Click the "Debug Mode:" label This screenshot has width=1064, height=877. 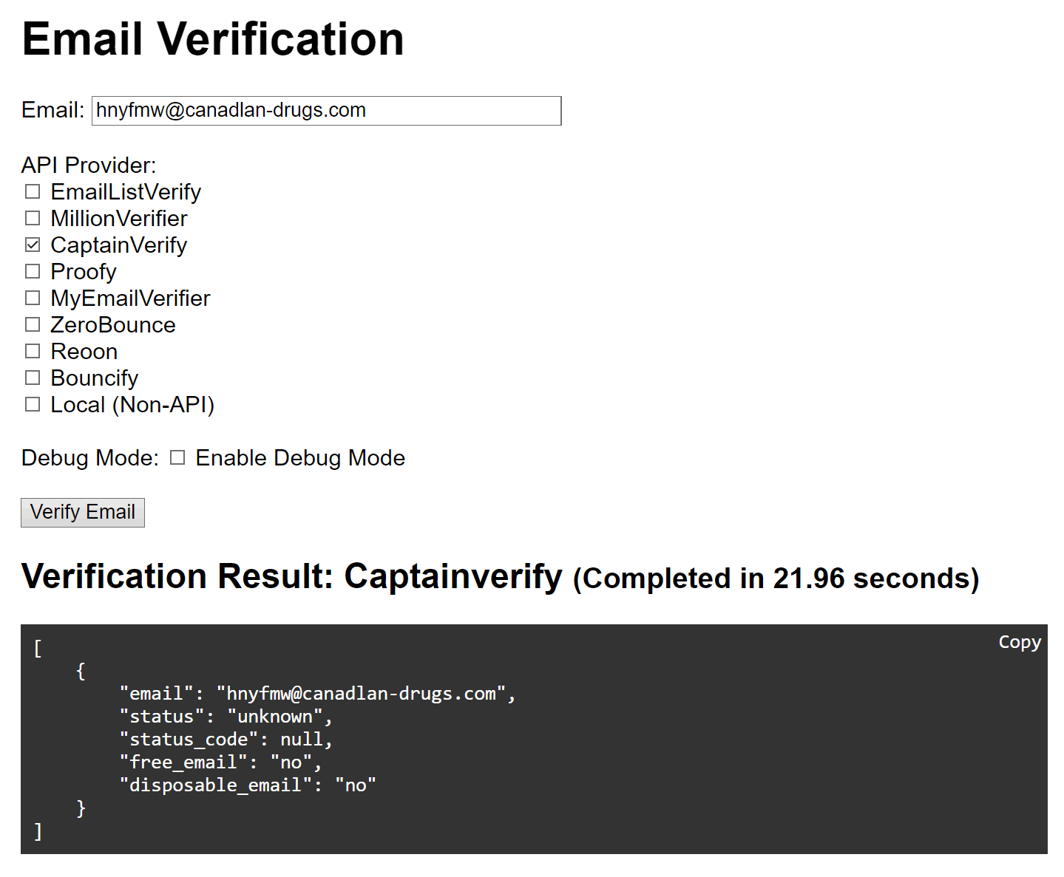(x=90, y=458)
